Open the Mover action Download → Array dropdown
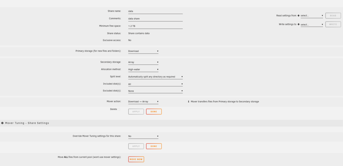Viewport: 343px width, 166px height. tap(143, 102)
